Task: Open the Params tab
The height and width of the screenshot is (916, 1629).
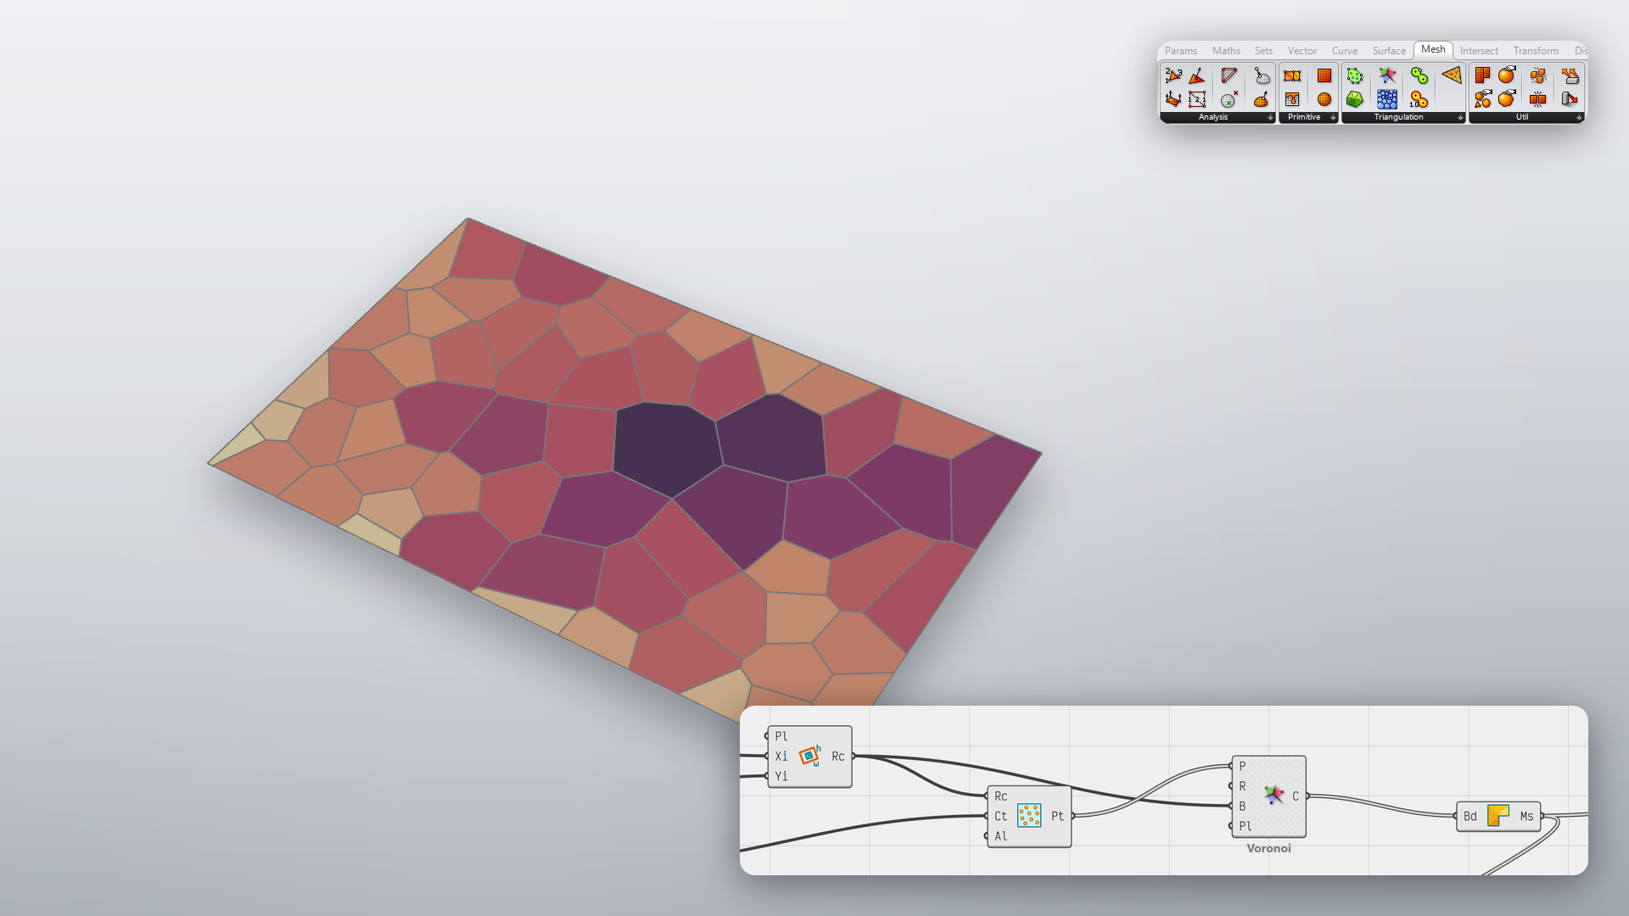Action: coord(1181,51)
